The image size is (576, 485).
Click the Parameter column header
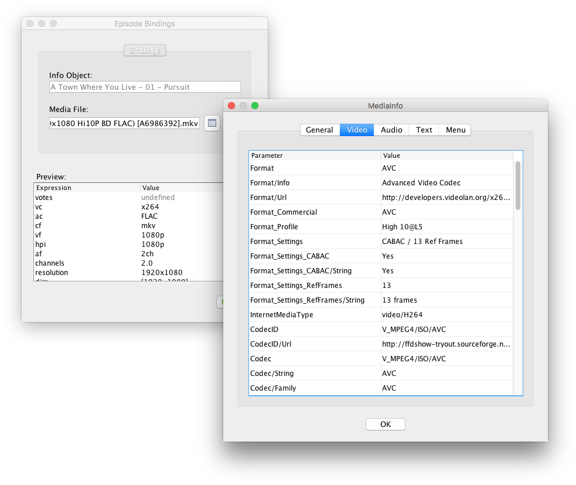pos(315,155)
